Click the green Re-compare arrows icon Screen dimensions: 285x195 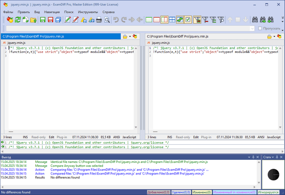(x=18, y=20)
